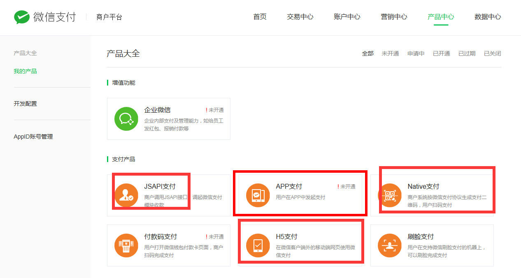Click the 用户在APP中发起支付 description
The height and width of the screenshot is (278, 521).
[x=300, y=197]
